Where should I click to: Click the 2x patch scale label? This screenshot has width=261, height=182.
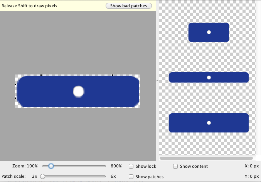pos(35,176)
